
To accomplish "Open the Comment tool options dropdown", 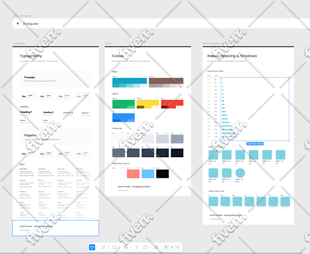I will click(x=150, y=247).
